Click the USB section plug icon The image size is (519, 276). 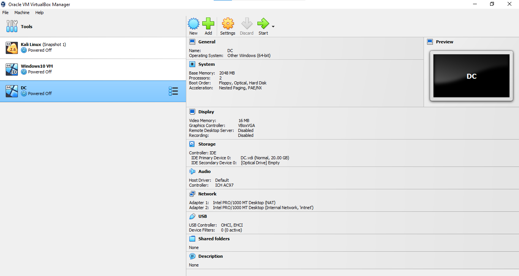point(192,216)
